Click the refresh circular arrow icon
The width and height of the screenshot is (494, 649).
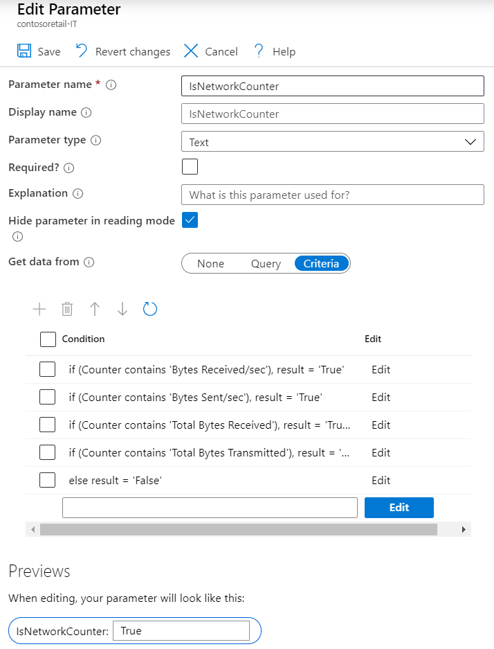click(150, 309)
